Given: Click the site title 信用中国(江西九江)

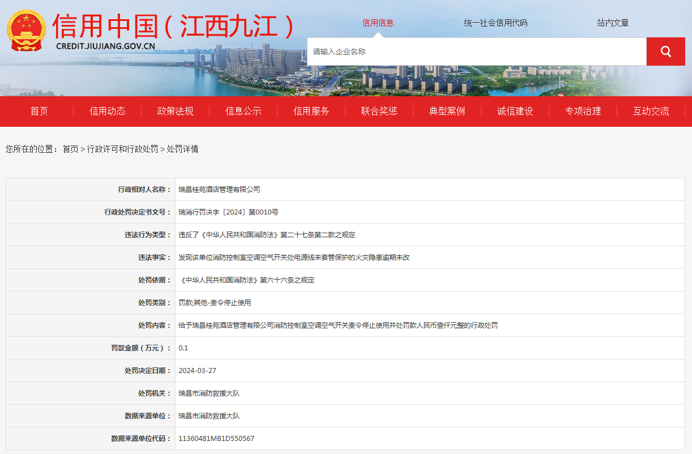Looking at the screenshot, I should (x=174, y=25).
